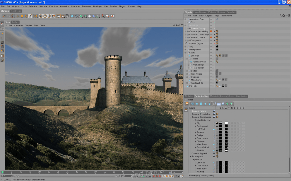
Task: Click the play backward green arrow
Action: 141,176
